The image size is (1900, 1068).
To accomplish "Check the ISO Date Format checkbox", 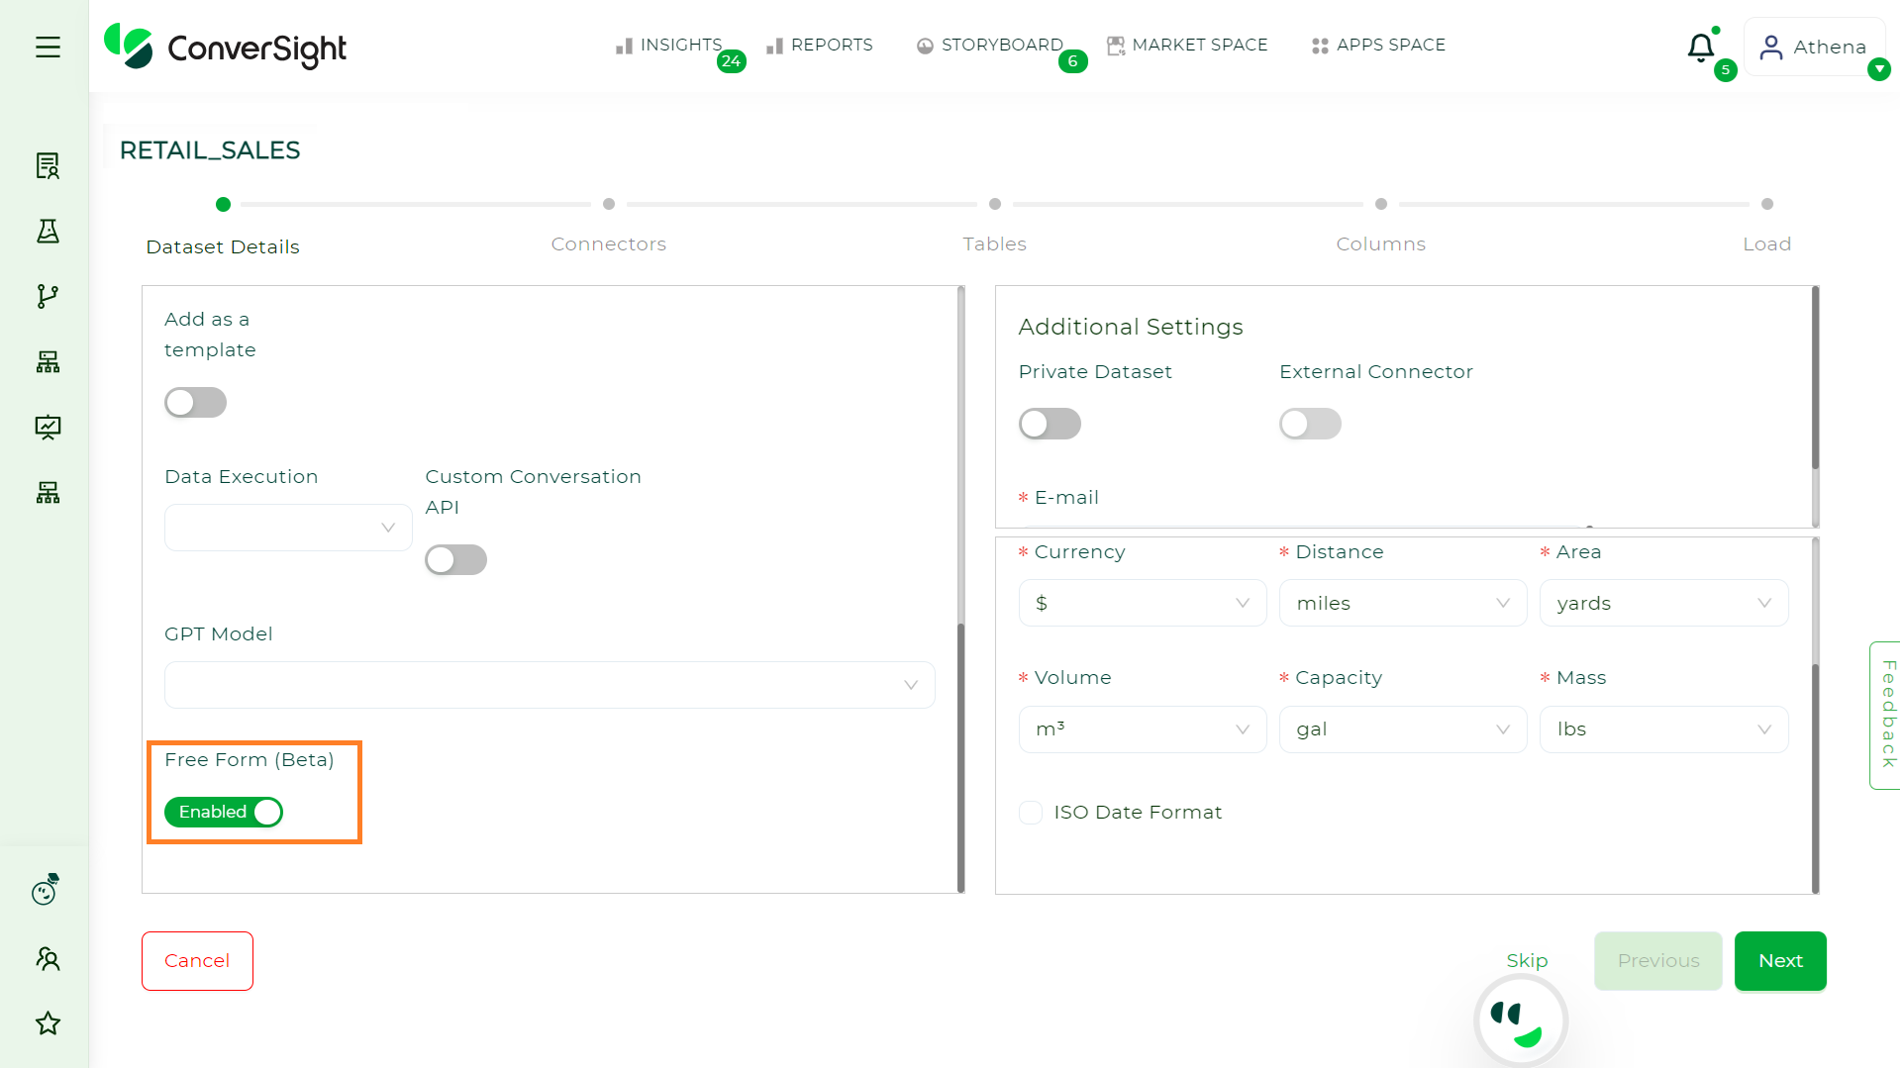I will [x=1031, y=812].
